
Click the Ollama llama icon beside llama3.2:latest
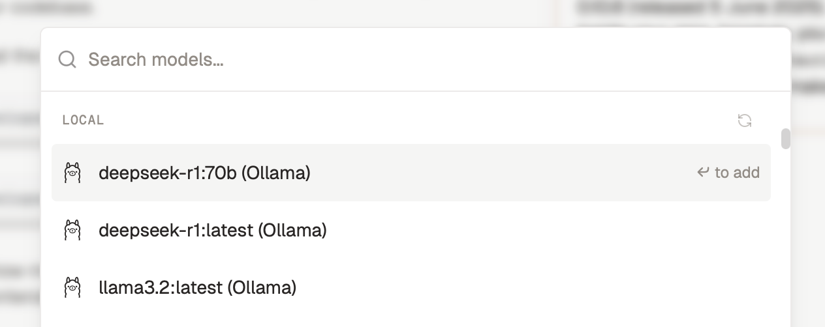pos(72,287)
